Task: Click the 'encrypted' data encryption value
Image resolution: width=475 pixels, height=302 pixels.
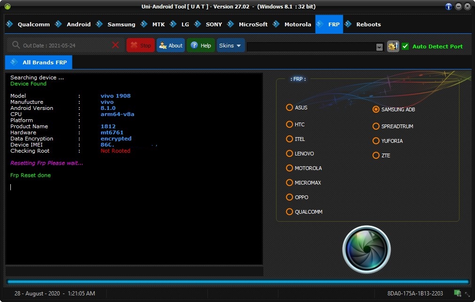Action: [x=116, y=139]
